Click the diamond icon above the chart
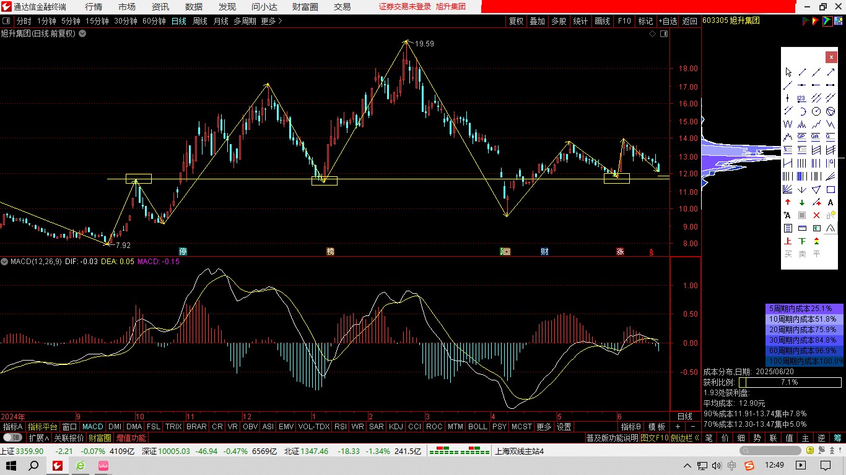The width and height of the screenshot is (846, 475). pyautogui.click(x=652, y=34)
